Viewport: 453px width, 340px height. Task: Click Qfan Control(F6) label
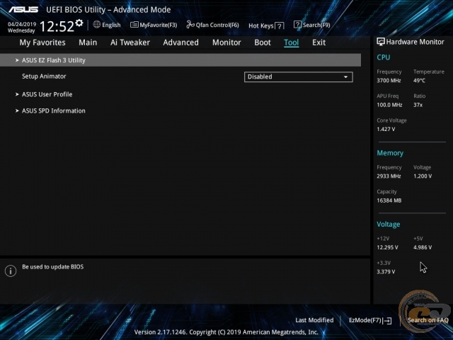coord(217,25)
